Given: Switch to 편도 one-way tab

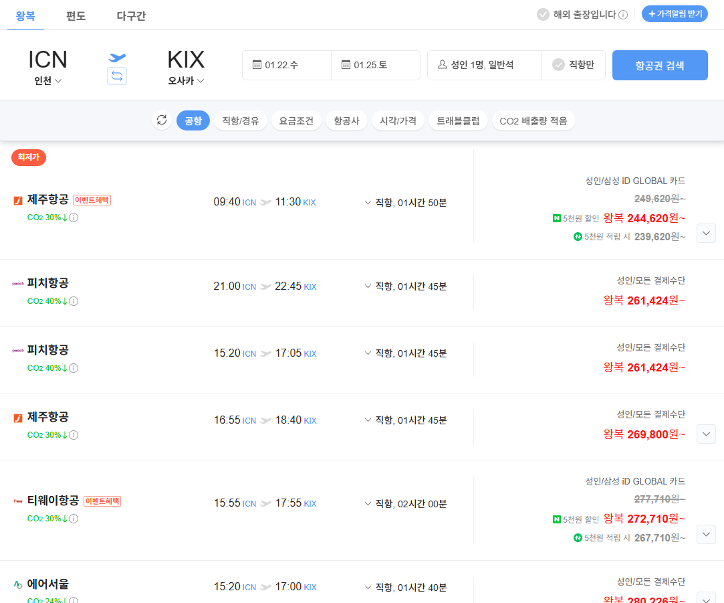Looking at the screenshot, I should coord(76,15).
